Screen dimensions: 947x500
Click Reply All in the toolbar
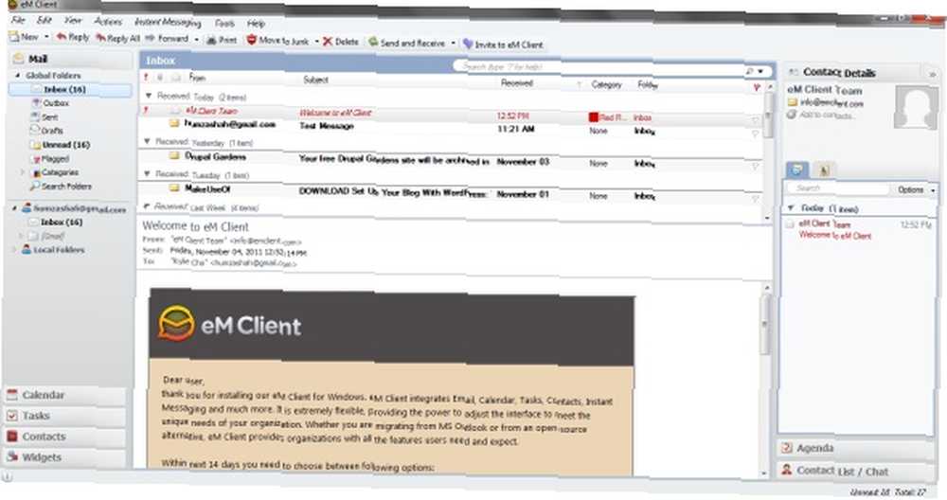(117, 38)
